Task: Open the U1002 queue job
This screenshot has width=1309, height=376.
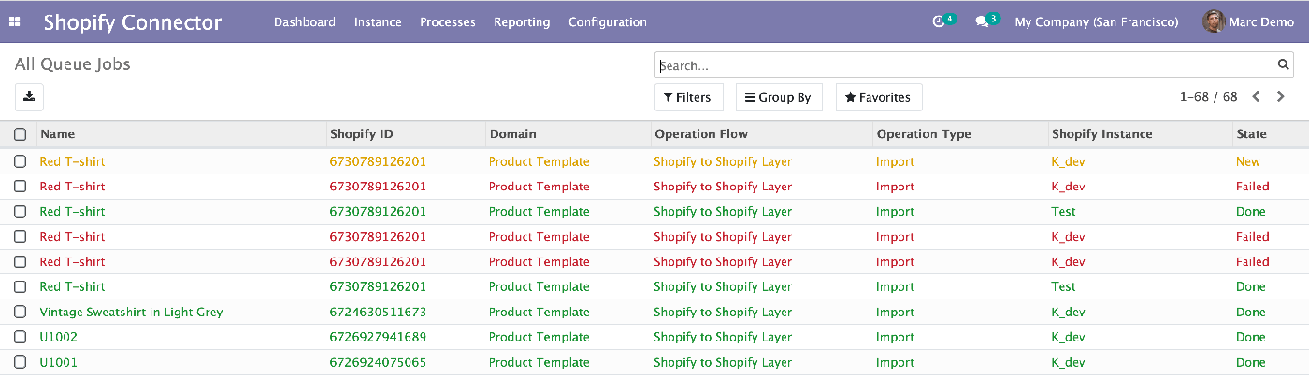Action: point(58,338)
